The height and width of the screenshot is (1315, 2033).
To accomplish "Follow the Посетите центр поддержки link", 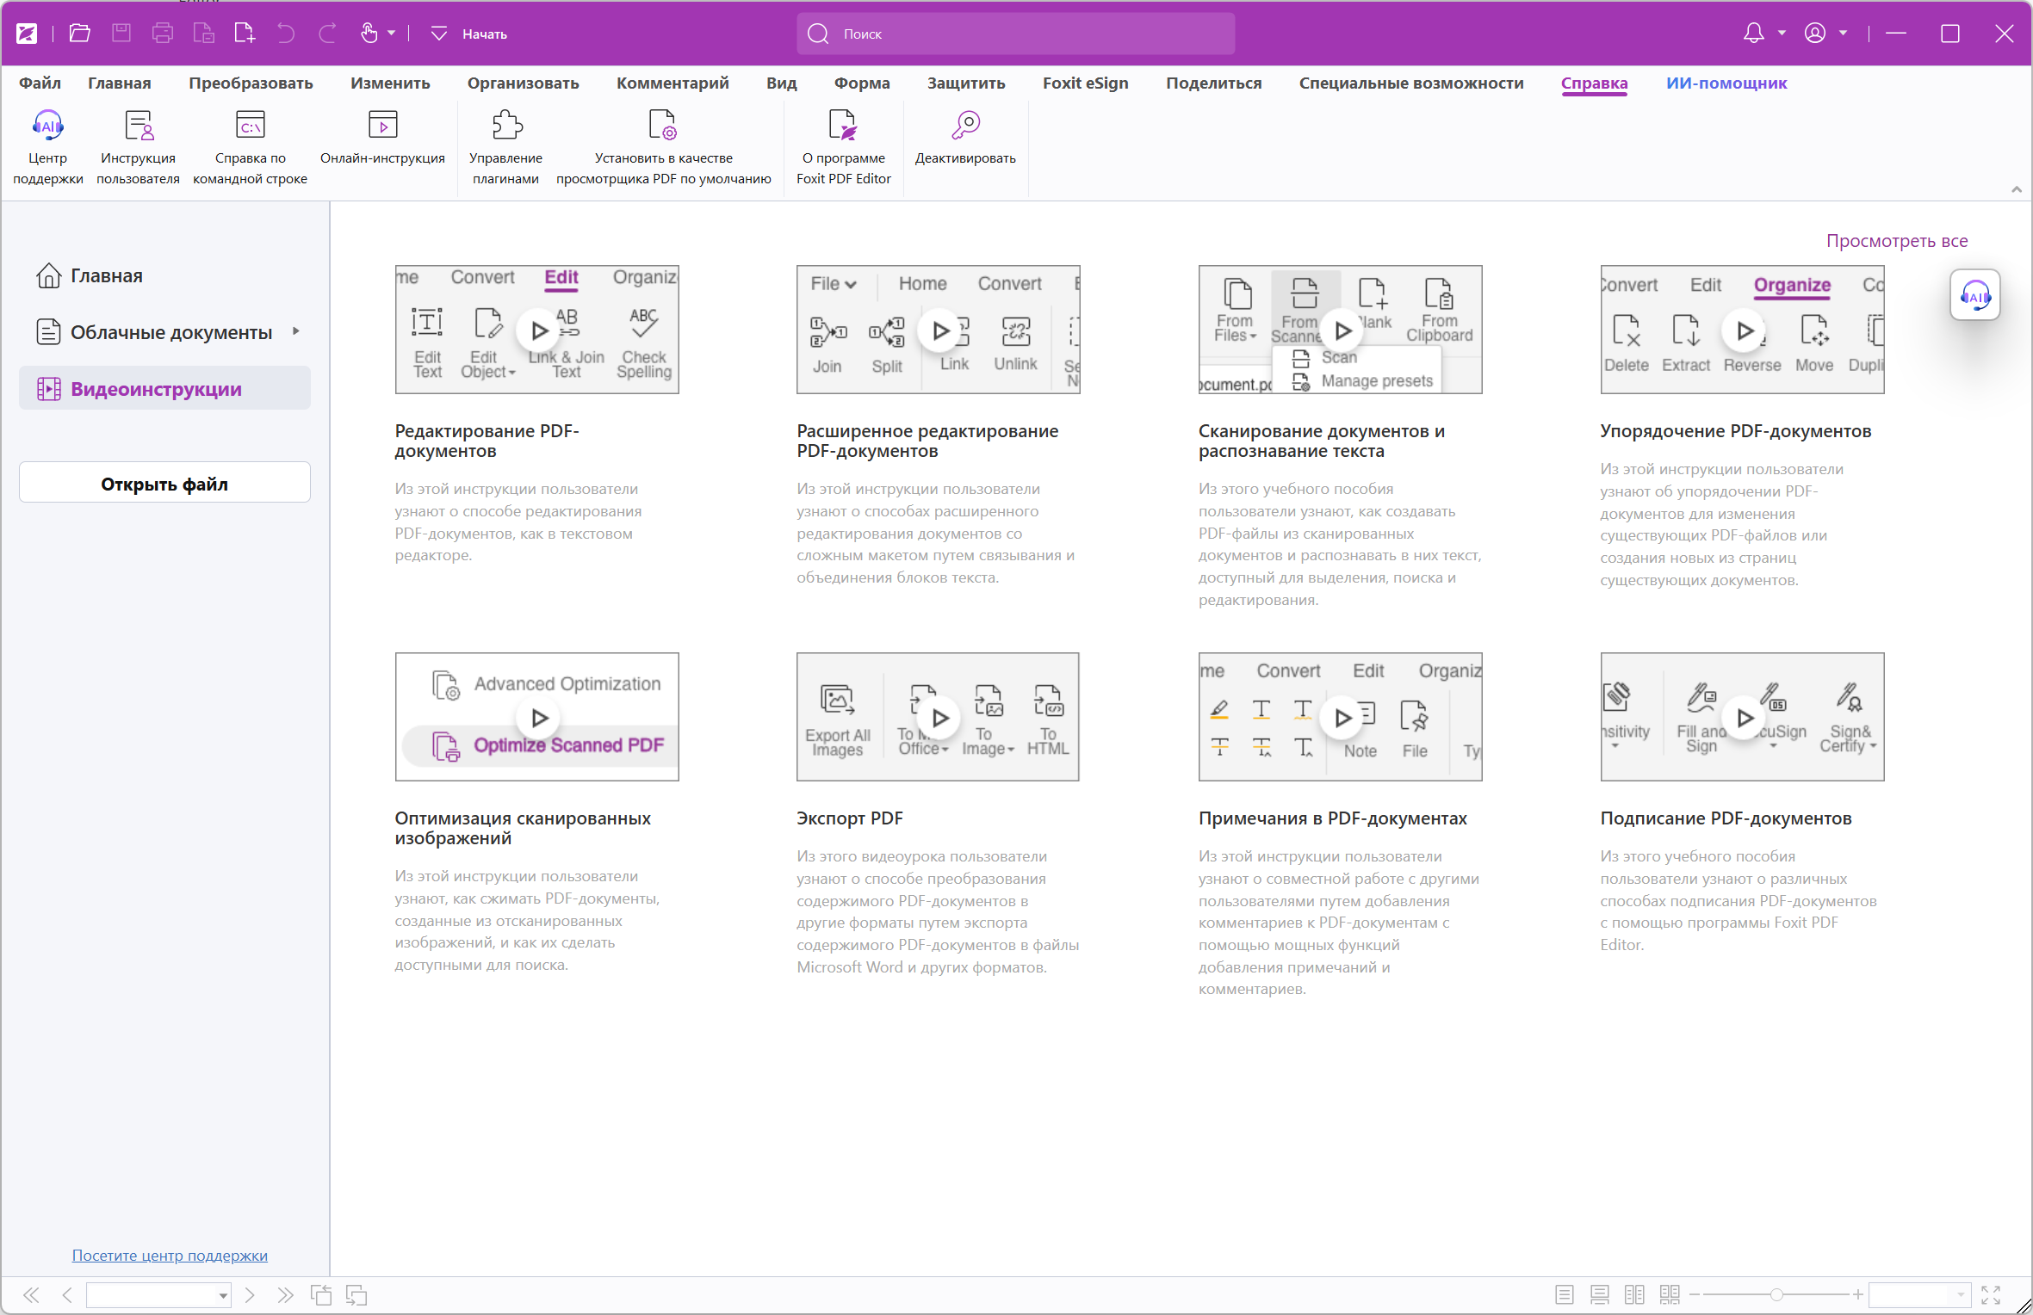I will 170,1256.
